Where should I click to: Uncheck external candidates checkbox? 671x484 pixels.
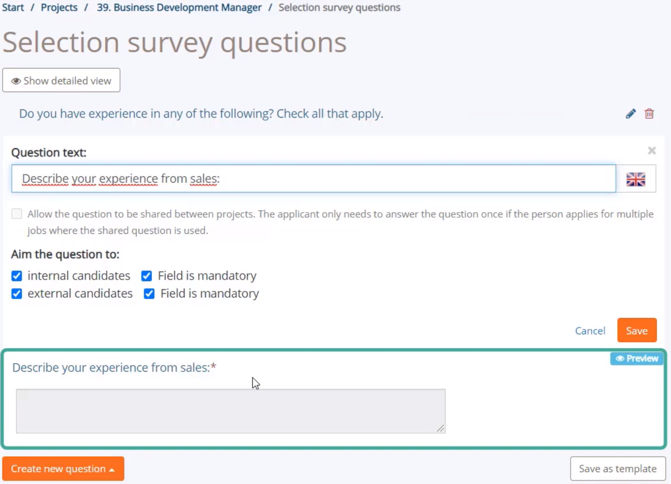[x=17, y=294]
